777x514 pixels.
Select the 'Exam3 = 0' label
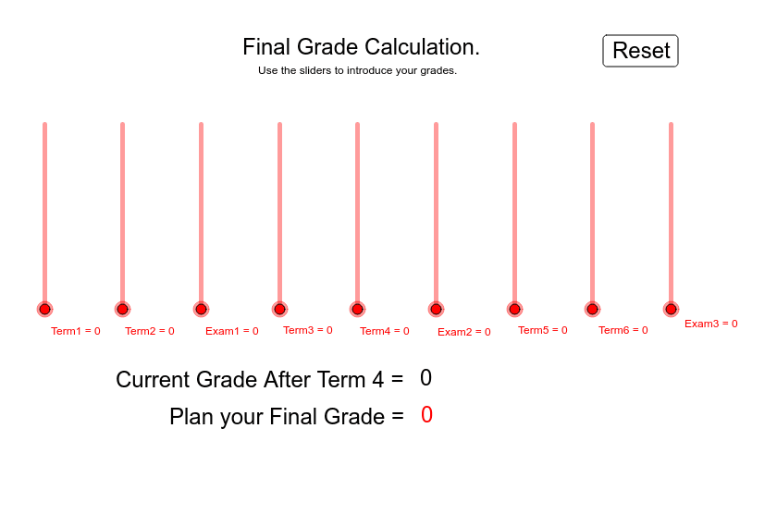pyautogui.click(x=711, y=324)
